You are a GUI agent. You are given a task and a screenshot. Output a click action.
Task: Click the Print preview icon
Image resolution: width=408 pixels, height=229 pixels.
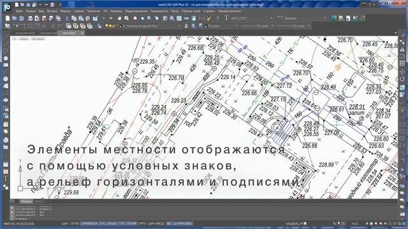click(x=37, y=18)
